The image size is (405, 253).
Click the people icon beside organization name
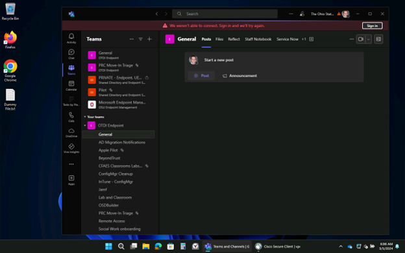pyautogui.click(x=302, y=14)
